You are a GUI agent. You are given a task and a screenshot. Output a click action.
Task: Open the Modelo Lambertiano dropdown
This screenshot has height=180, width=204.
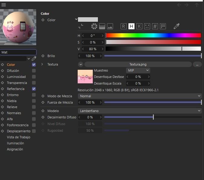tap(140, 111)
